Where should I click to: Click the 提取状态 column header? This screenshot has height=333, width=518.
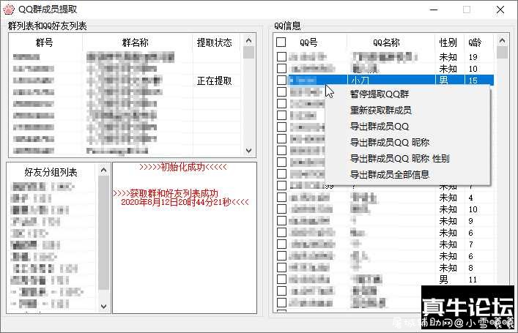[x=215, y=42]
